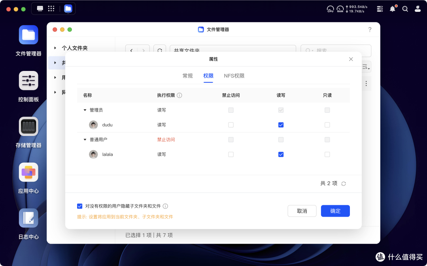This screenshot has width=427, height=266.
Task: Collapse the 普通用户 group
Action: click(x=85, y=140)
